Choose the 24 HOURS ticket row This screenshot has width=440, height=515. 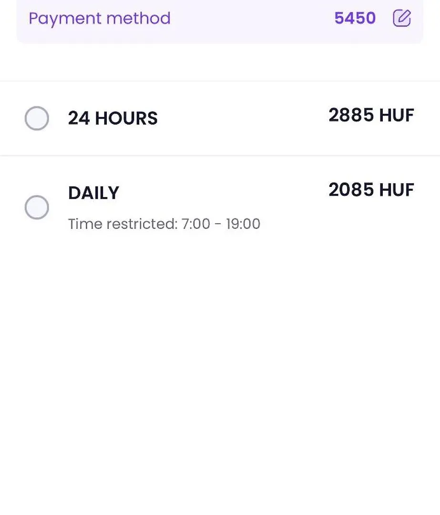220,118
